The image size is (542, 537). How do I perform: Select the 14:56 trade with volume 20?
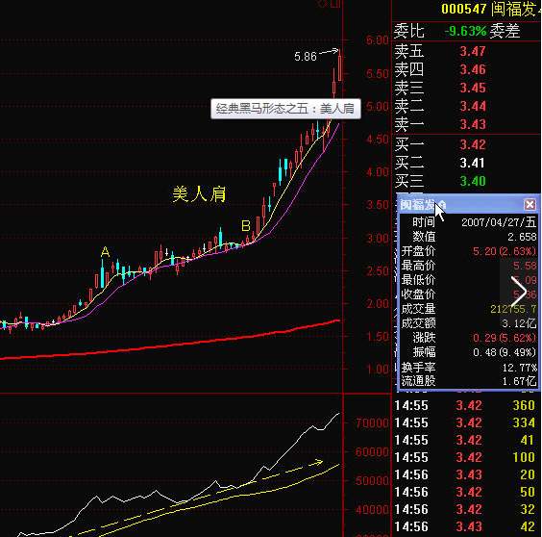tap(465, 474)
